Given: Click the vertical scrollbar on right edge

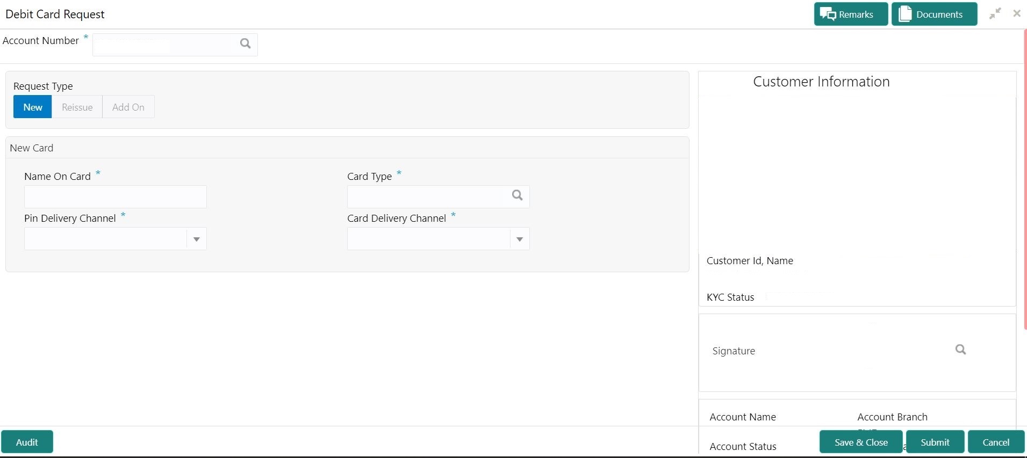Looking at the screenshot, I should 1025,177.
